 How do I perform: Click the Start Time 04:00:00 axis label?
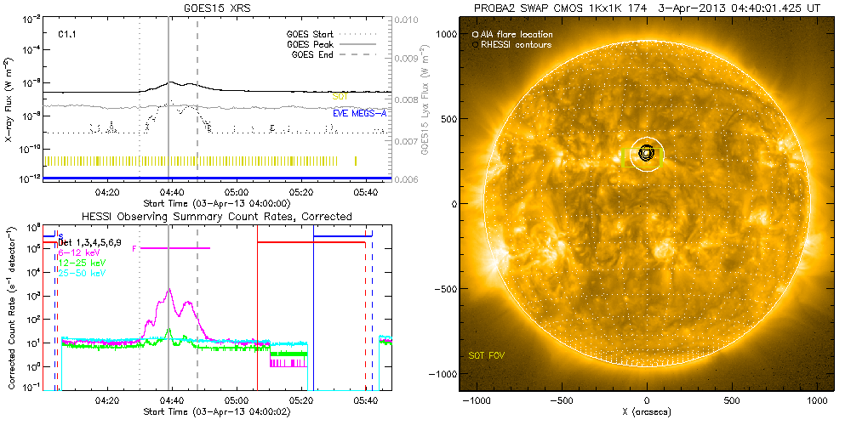(x=216, y=203)
